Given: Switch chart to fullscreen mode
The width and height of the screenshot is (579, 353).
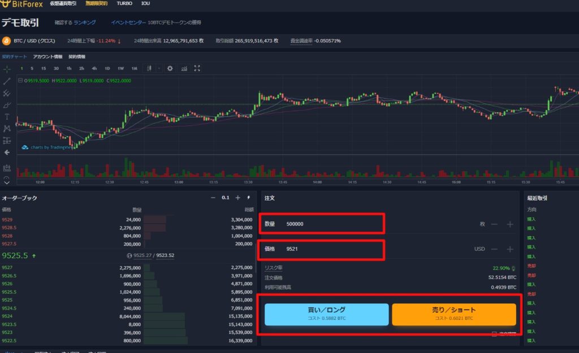Looking at the screenshot, I should point(197,68).
